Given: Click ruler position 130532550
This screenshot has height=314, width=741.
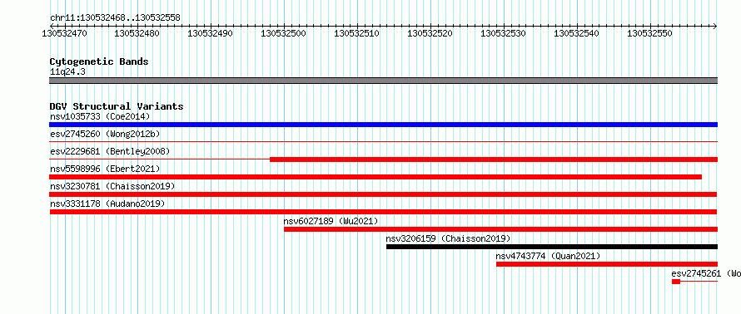Looking at the screenshot, I should [649, 34].
